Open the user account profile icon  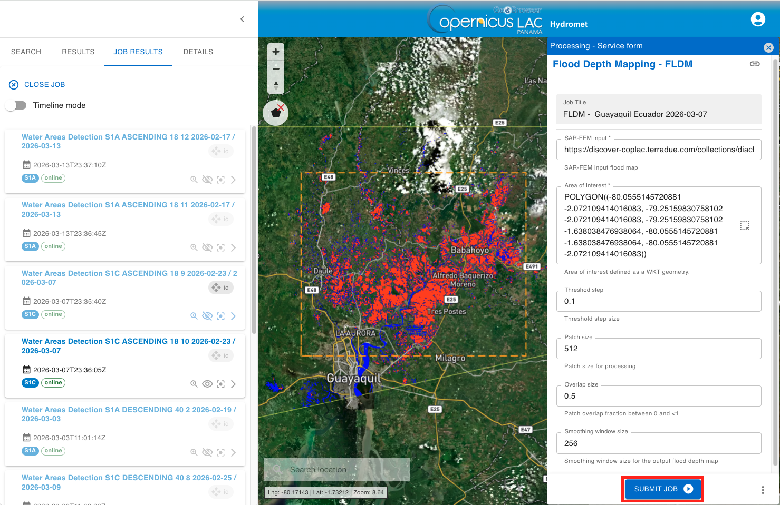(x=758, y=19)
